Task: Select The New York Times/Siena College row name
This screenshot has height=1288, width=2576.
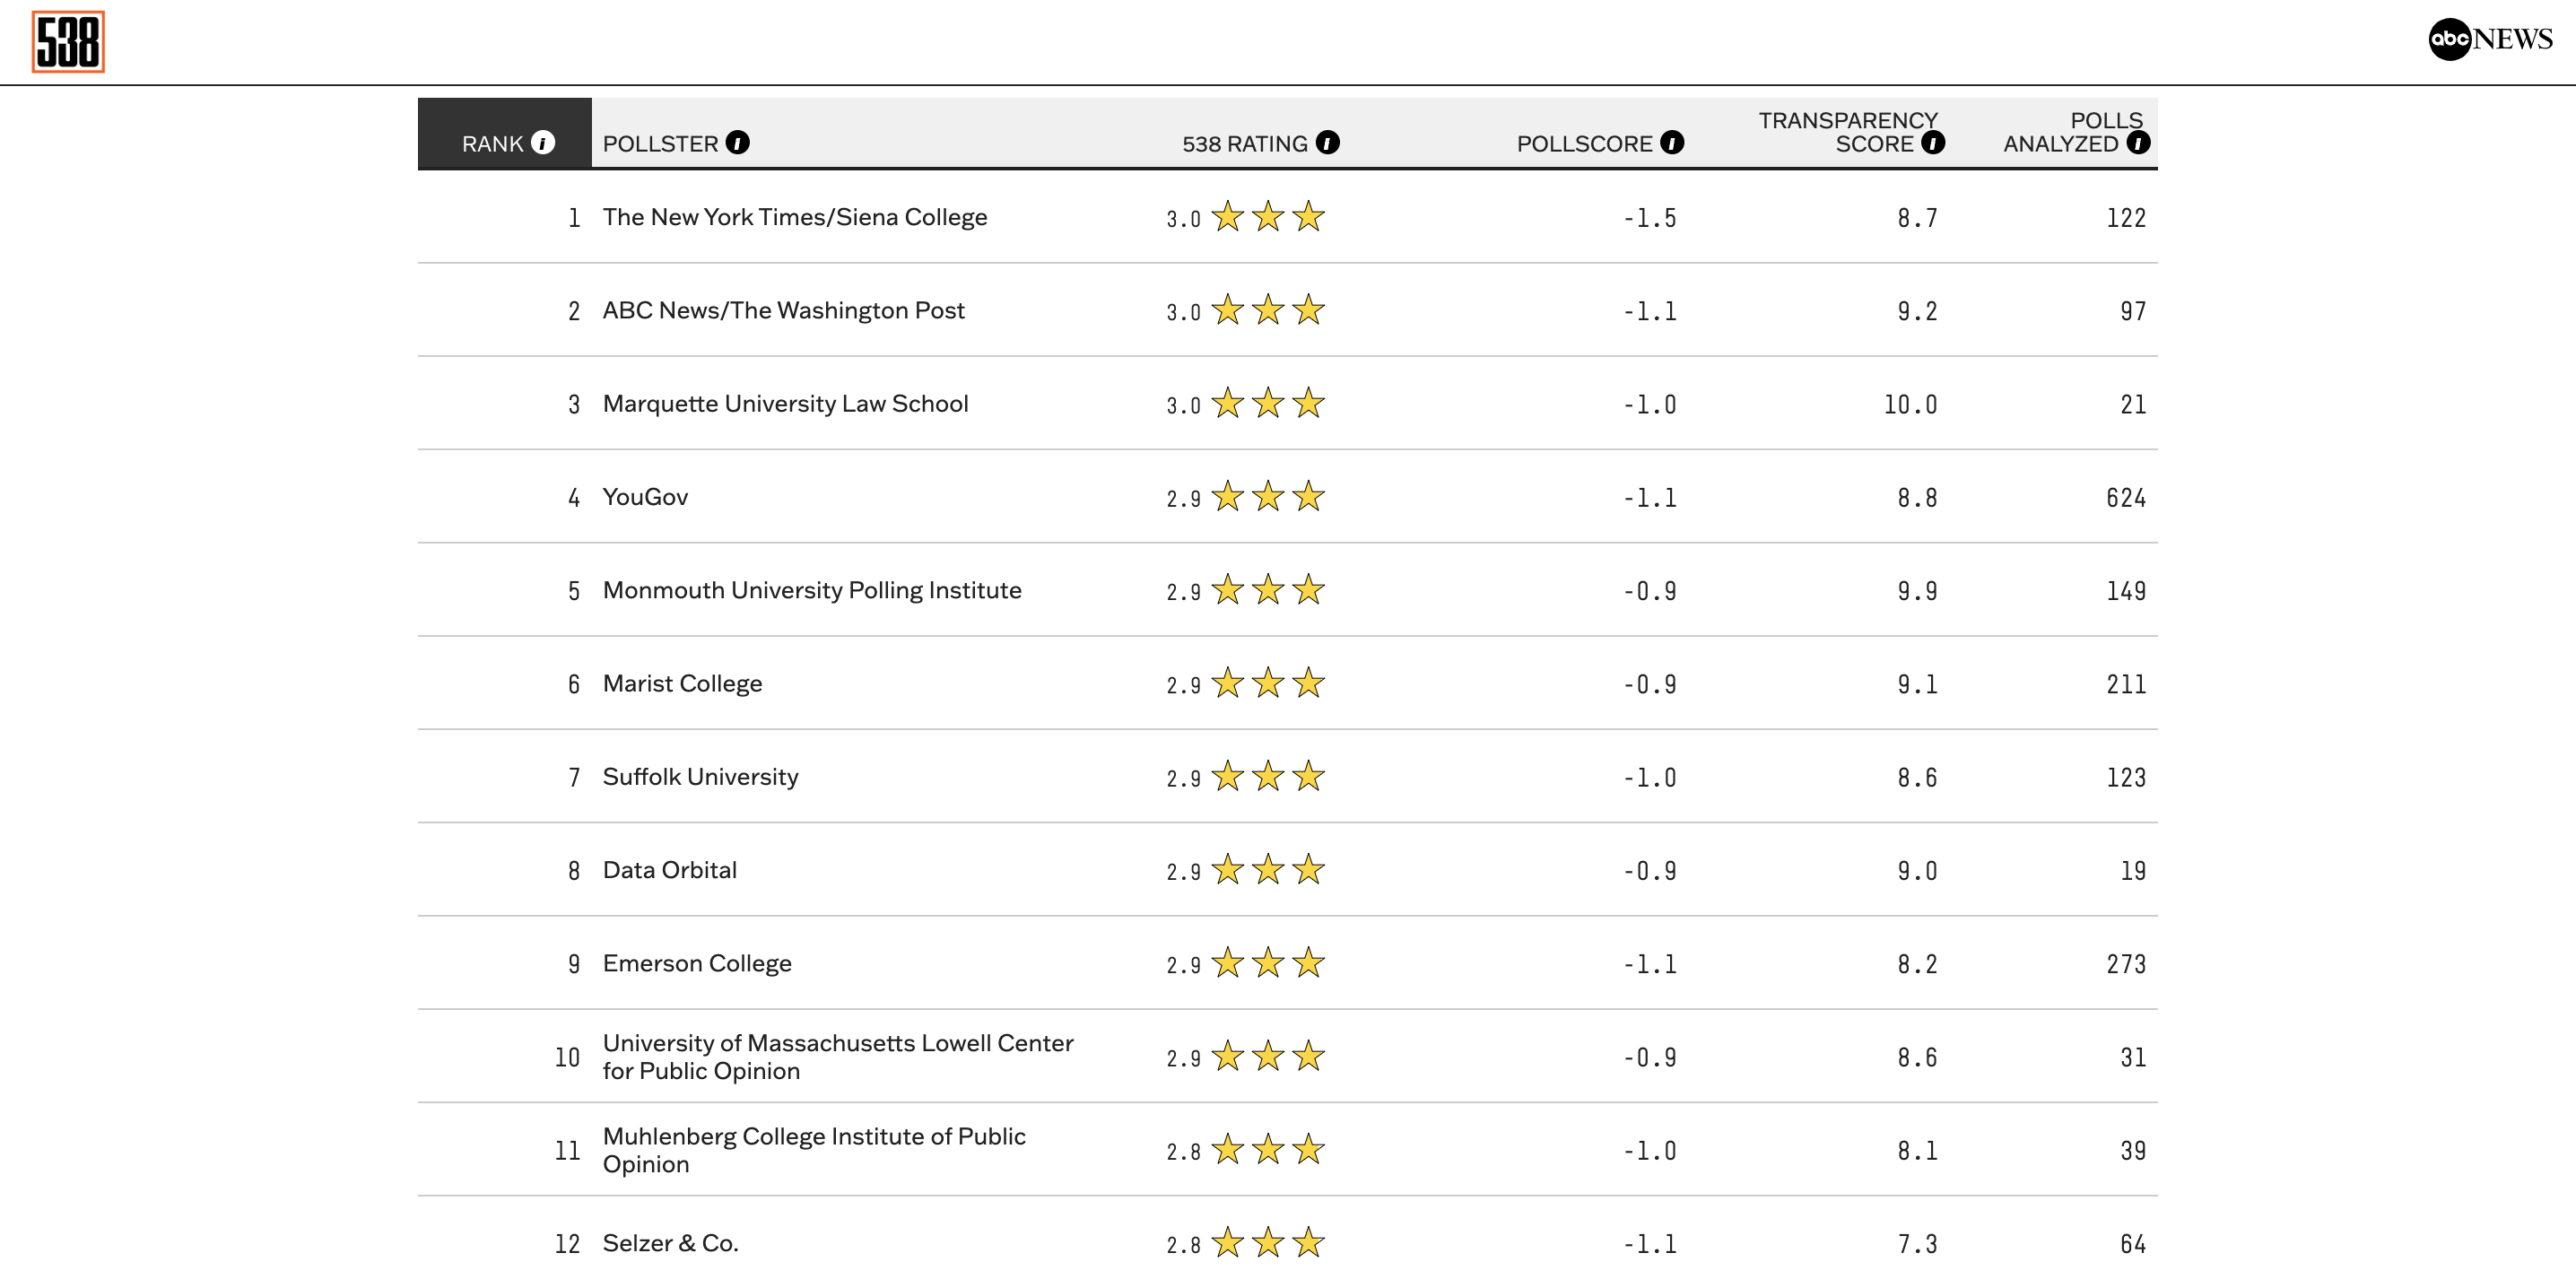Action: pos(795,217)
